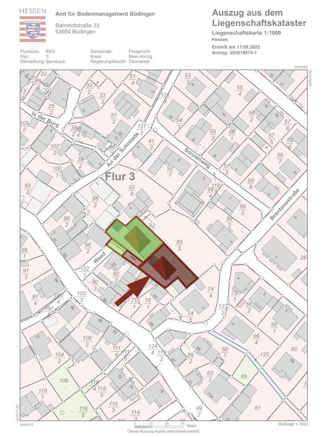Click parcel label 85/5 on the map
328x437 pixels.
coord(180,245)
